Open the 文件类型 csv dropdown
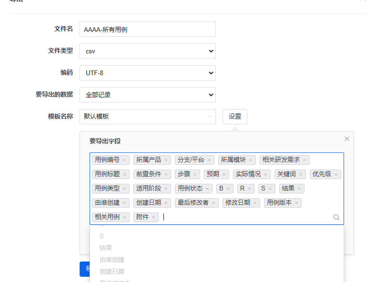 148,51
